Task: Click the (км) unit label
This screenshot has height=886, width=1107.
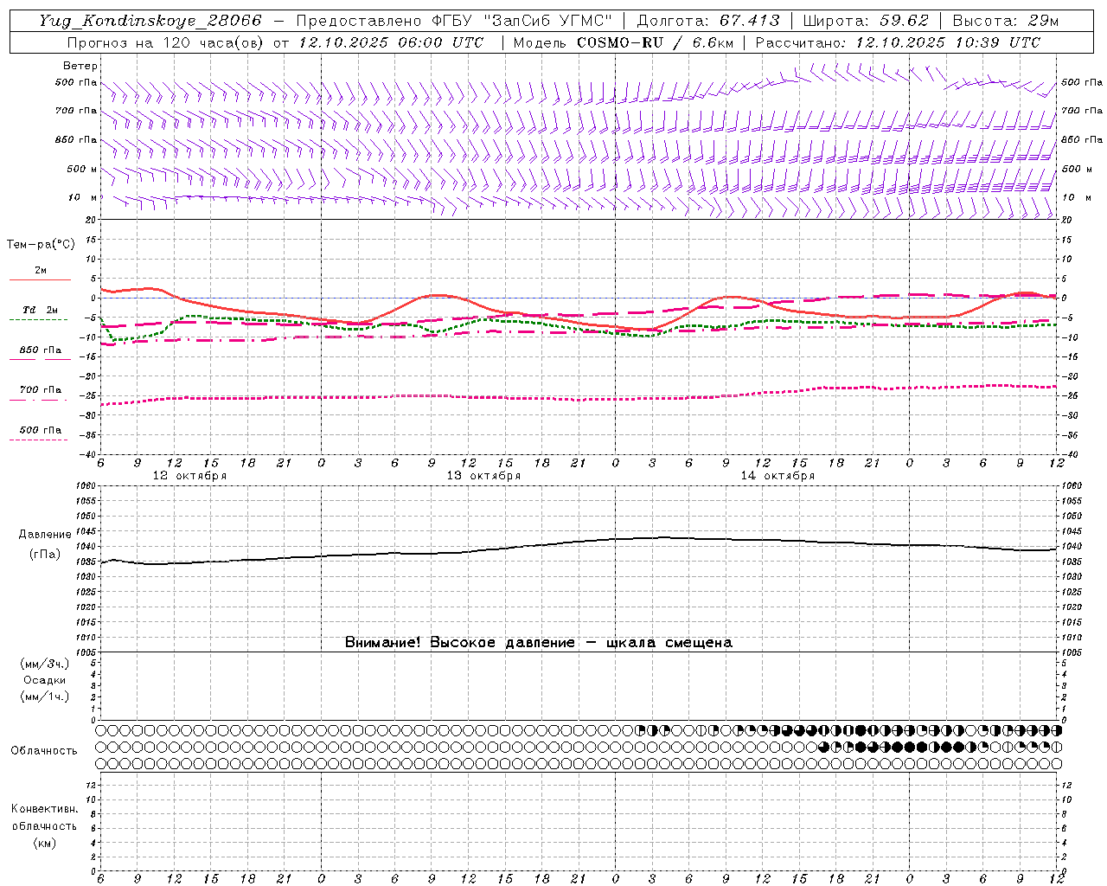Action: click(x=45, y=842)
